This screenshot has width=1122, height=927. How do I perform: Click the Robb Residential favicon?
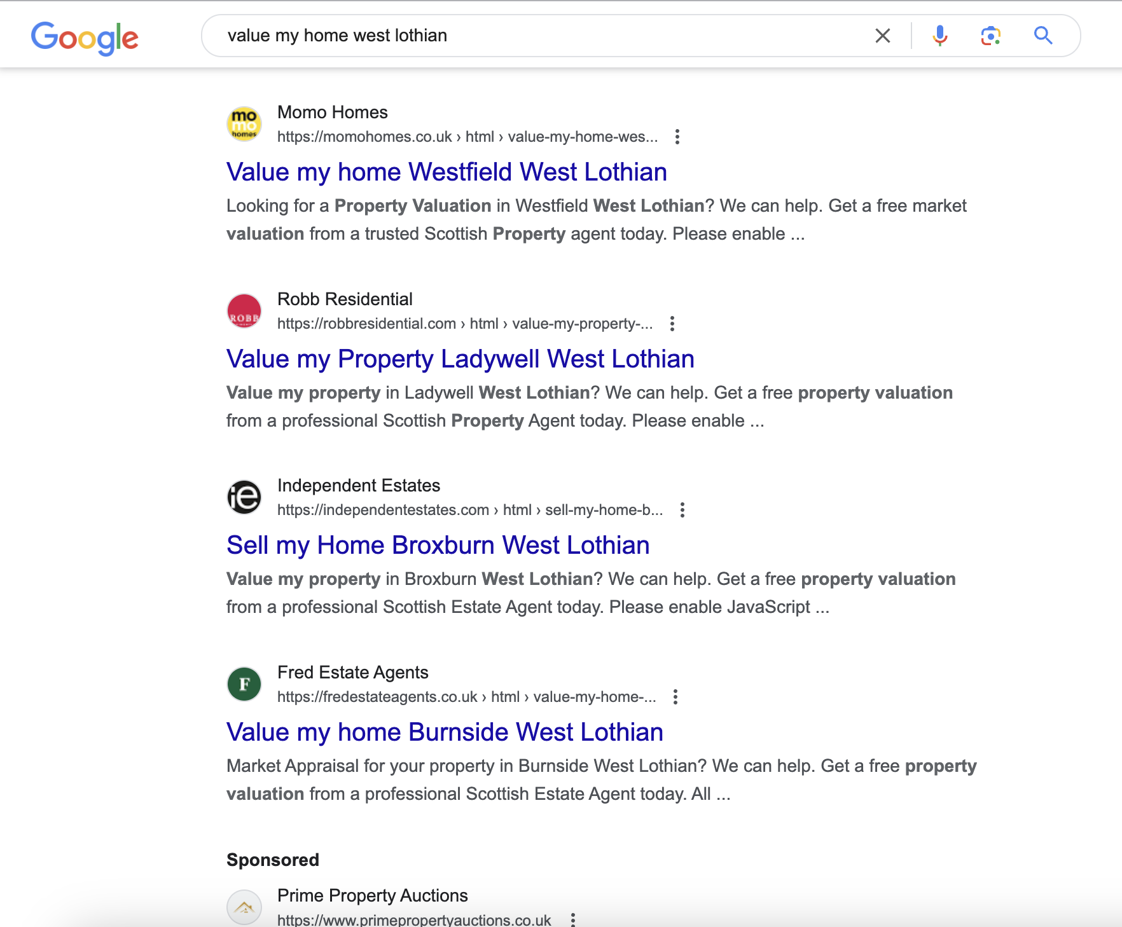click(x=244, y=310)
